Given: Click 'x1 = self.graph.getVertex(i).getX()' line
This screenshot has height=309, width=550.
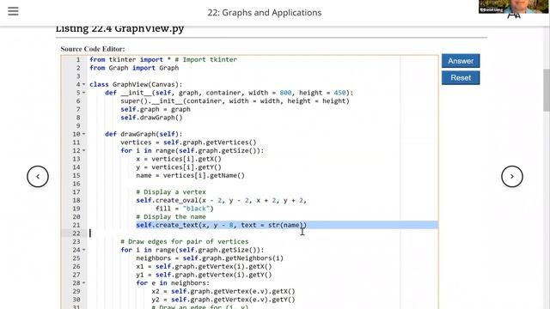Looking at the screenshot, I should pyautogui.click(x=204, y=267).
